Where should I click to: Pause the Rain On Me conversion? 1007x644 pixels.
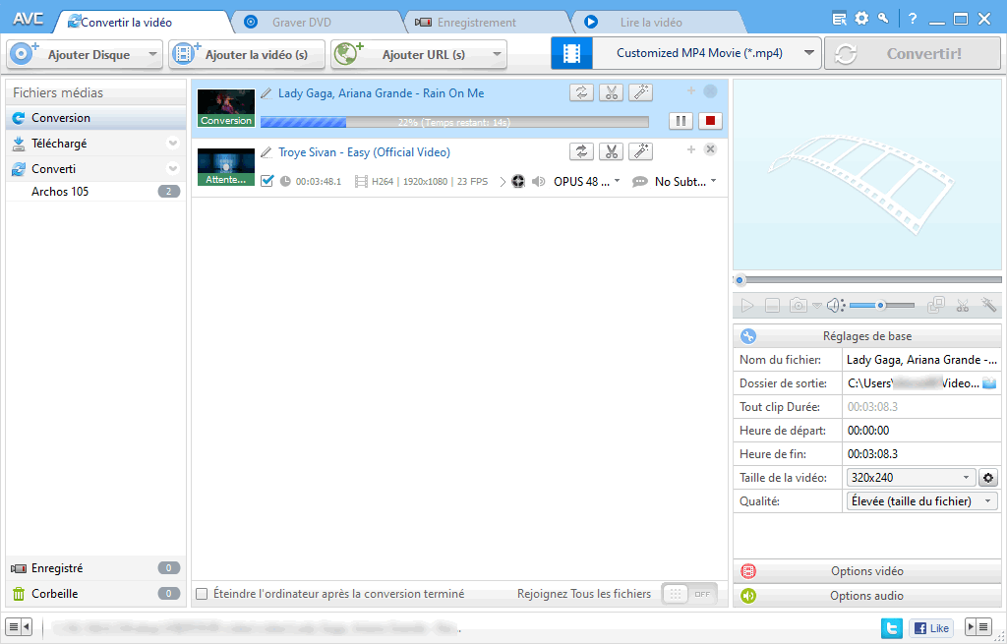pyautogui.click(x=681, y=121)
